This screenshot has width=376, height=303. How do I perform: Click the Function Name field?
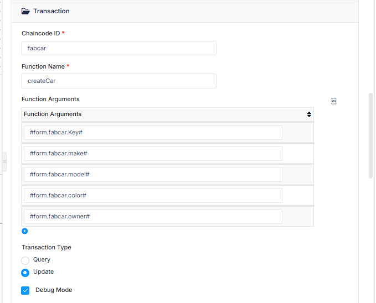tap(119, 81)
